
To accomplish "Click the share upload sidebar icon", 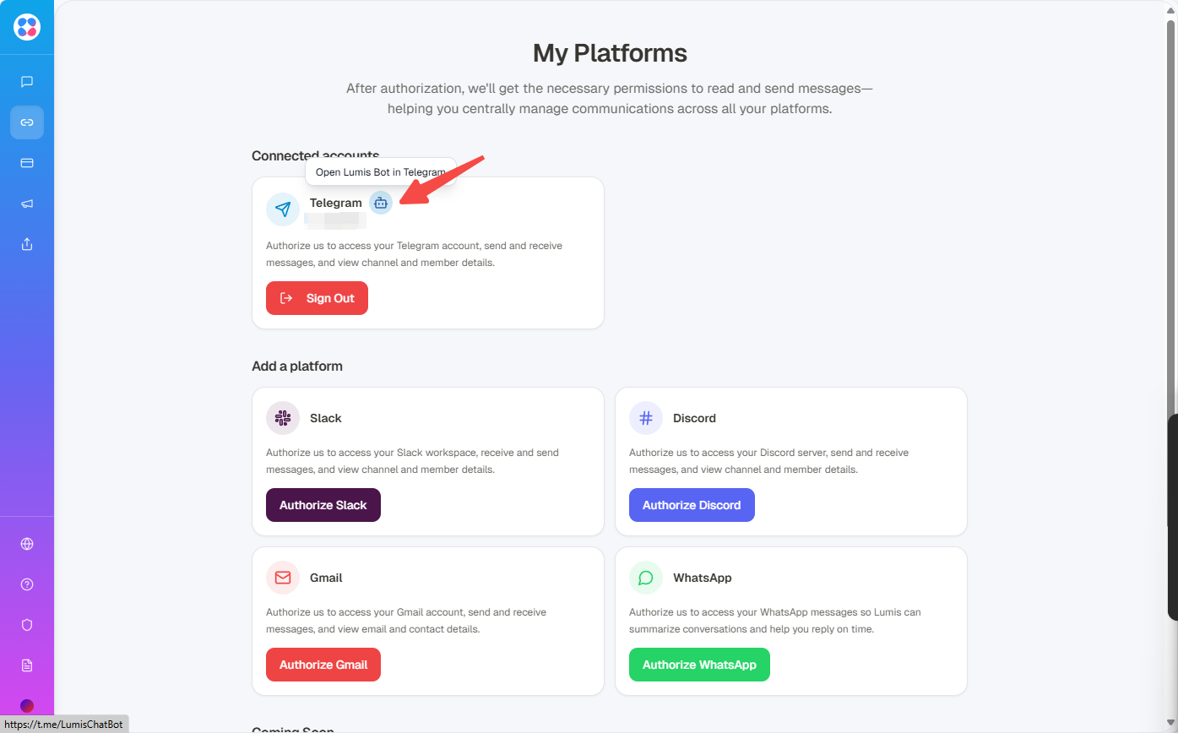I will (27, 244).
